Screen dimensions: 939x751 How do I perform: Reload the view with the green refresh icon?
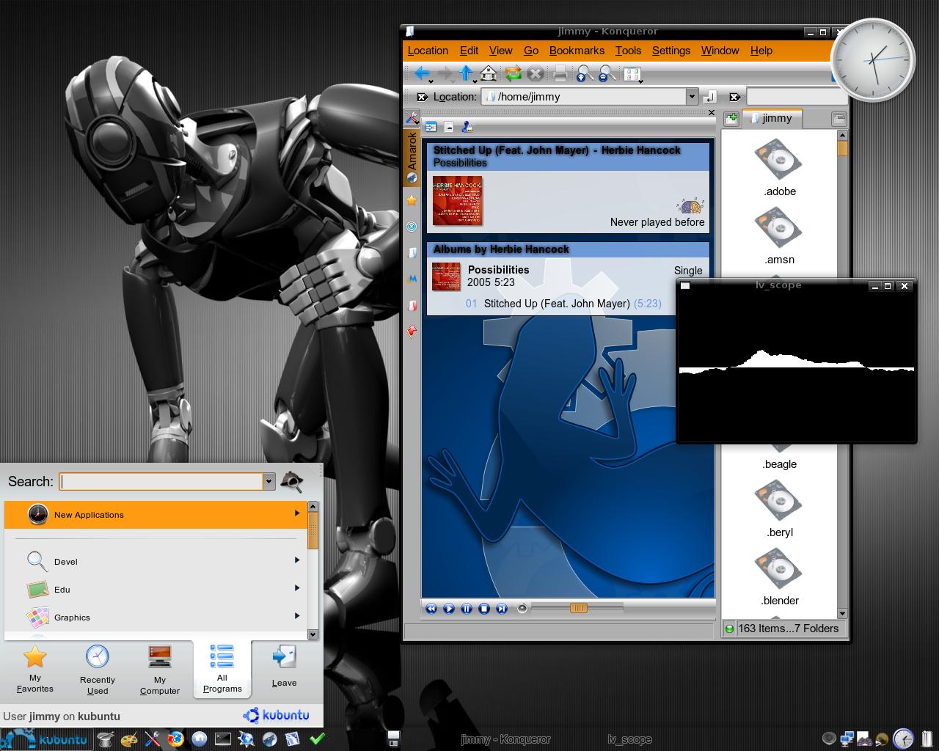513,73
